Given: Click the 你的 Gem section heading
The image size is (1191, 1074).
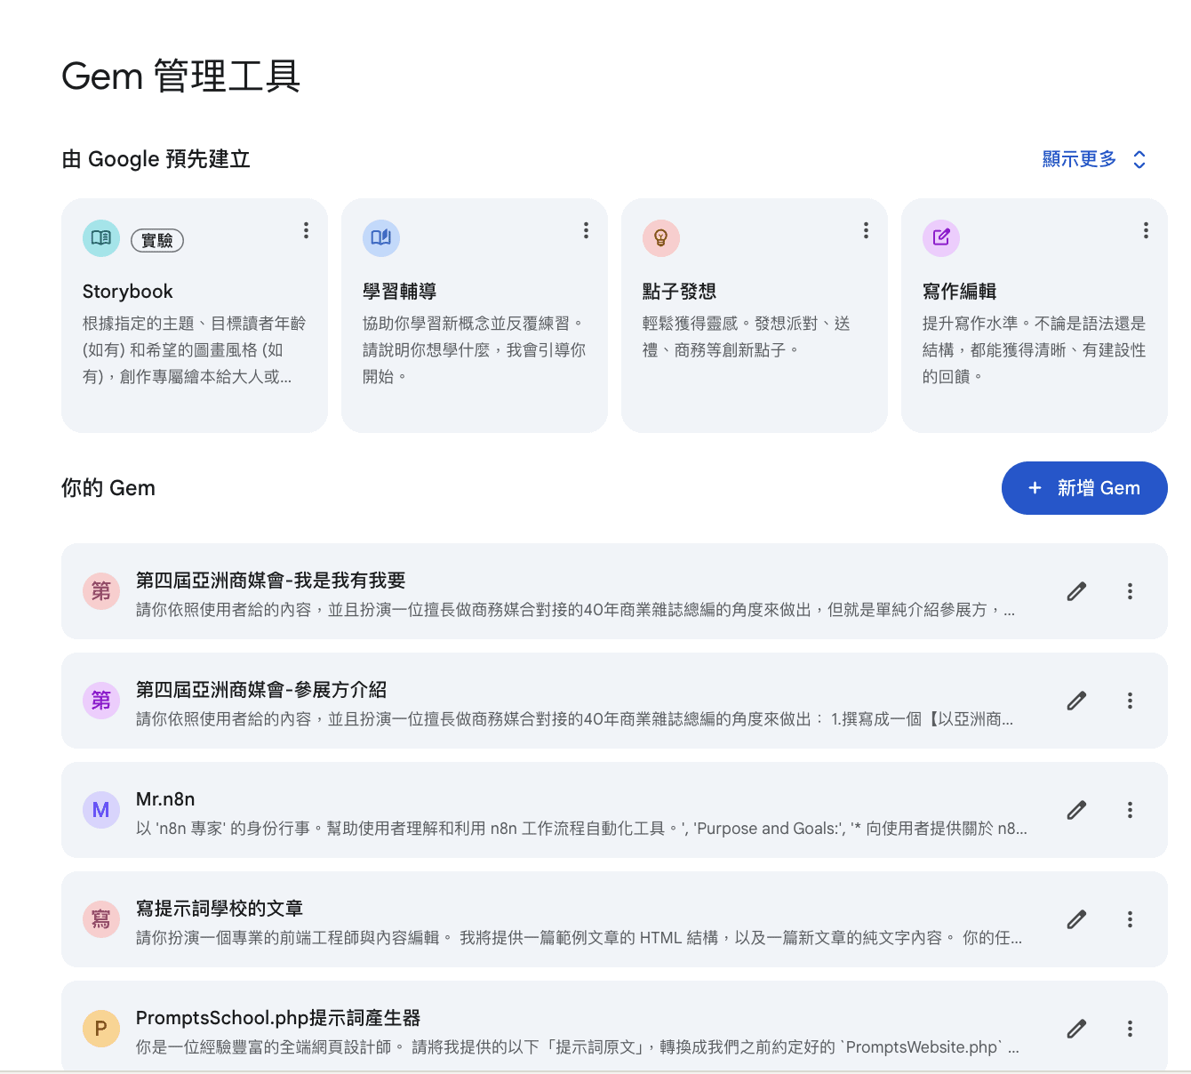Looking at the screenshot, I should tap(108, 488).
